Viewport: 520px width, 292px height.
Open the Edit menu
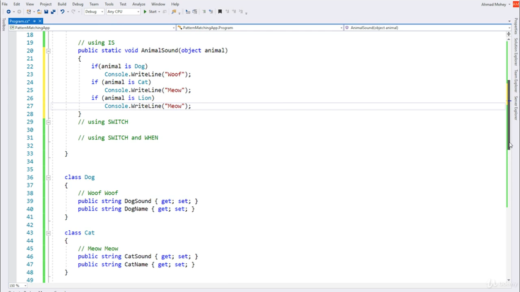[17, 4]
